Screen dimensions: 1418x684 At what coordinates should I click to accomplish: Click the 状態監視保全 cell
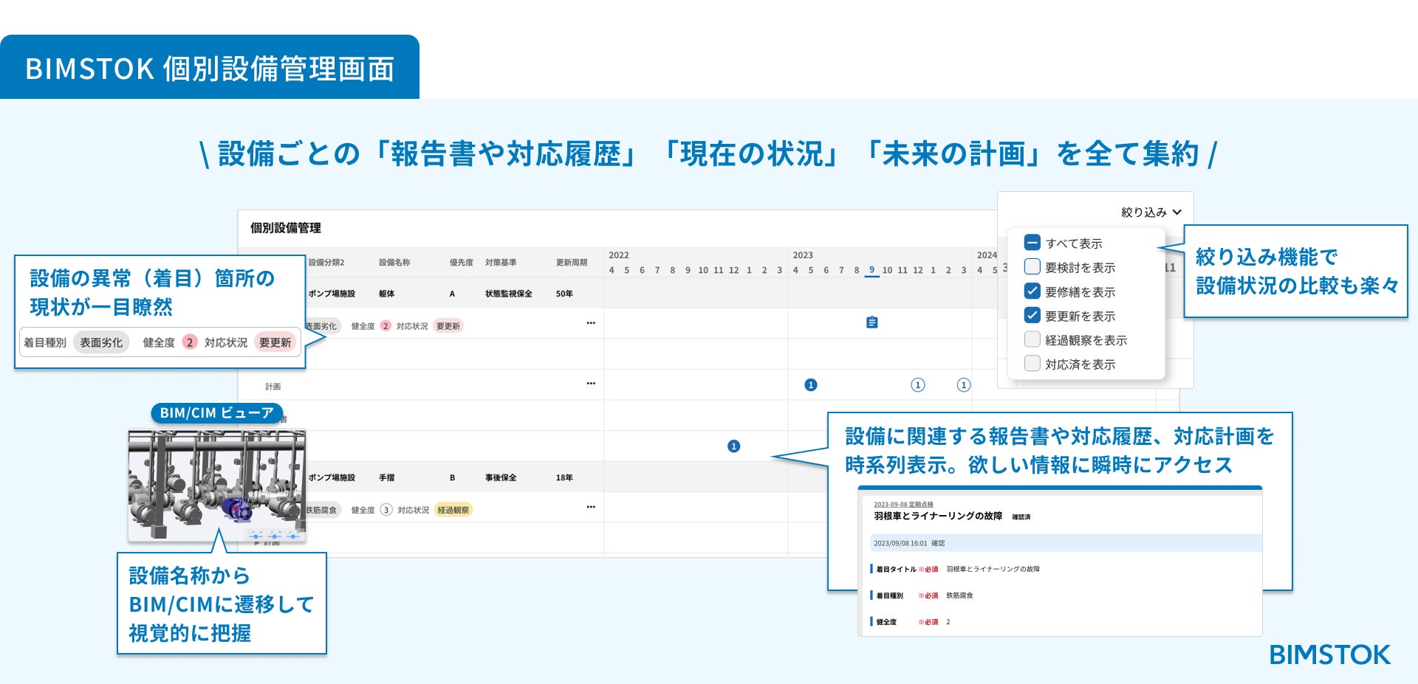[509, 294]
